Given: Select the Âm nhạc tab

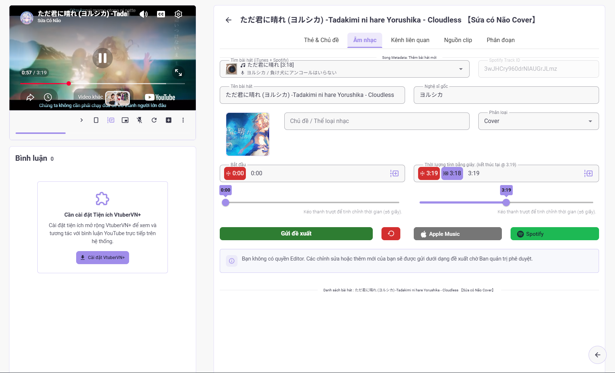Looking at the screenshot, I should [365, 40].
